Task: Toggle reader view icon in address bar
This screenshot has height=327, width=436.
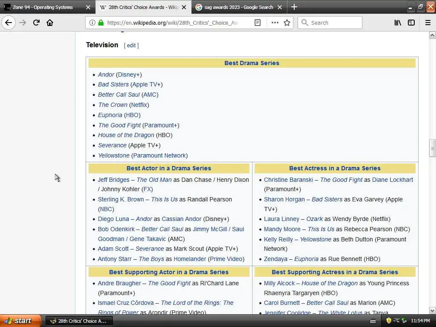Action: (x=258, y=23)
